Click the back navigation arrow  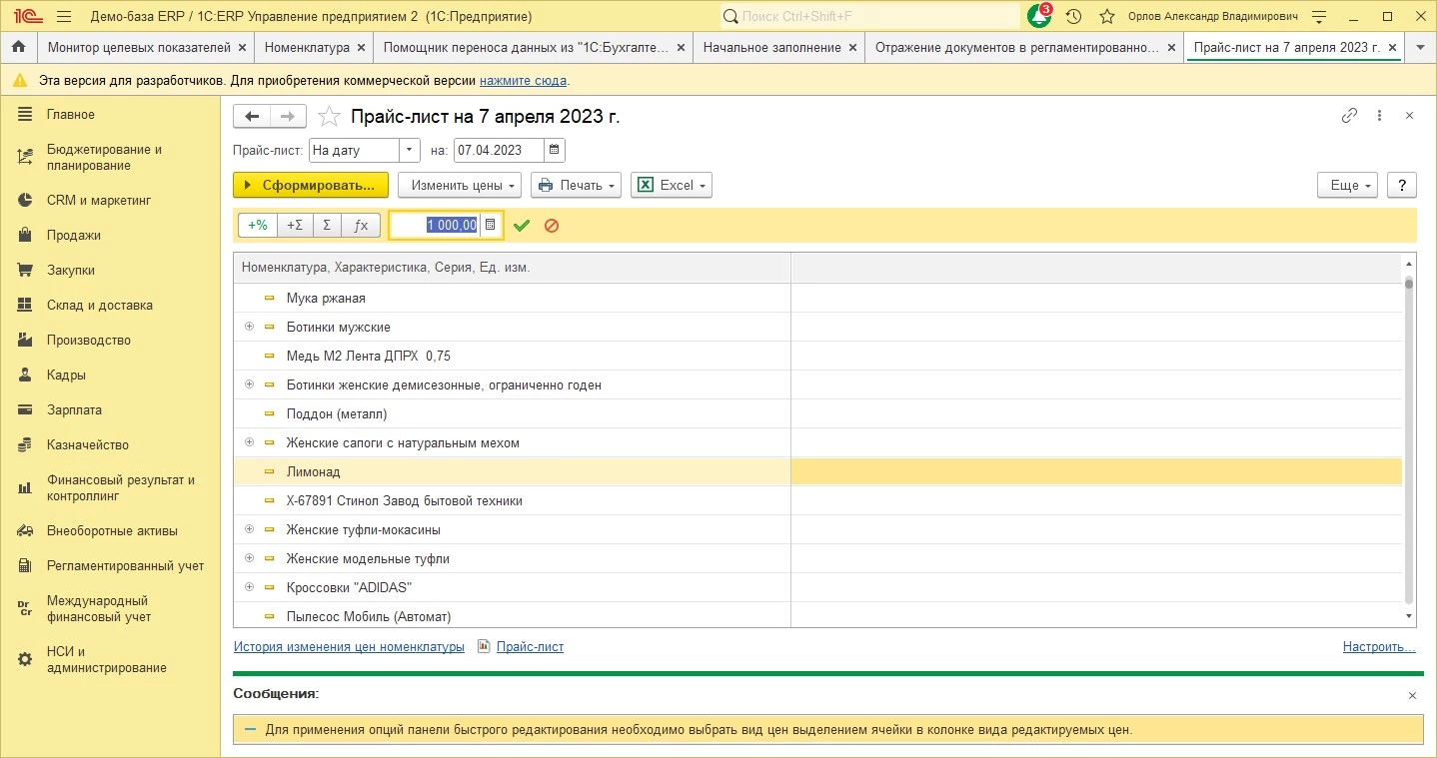coord(252,117)
